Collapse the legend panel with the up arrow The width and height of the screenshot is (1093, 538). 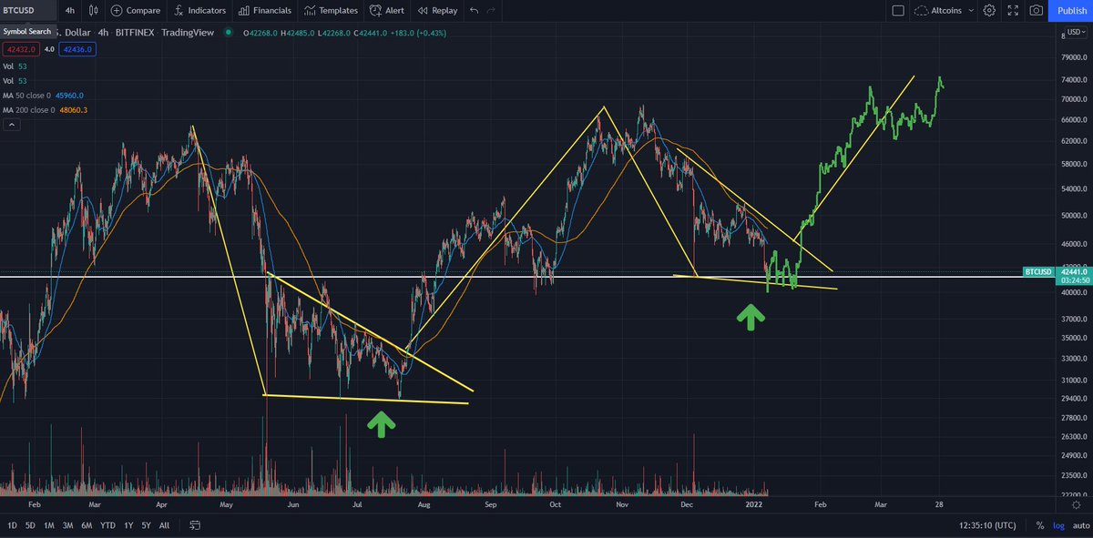[x=11, y=123]
